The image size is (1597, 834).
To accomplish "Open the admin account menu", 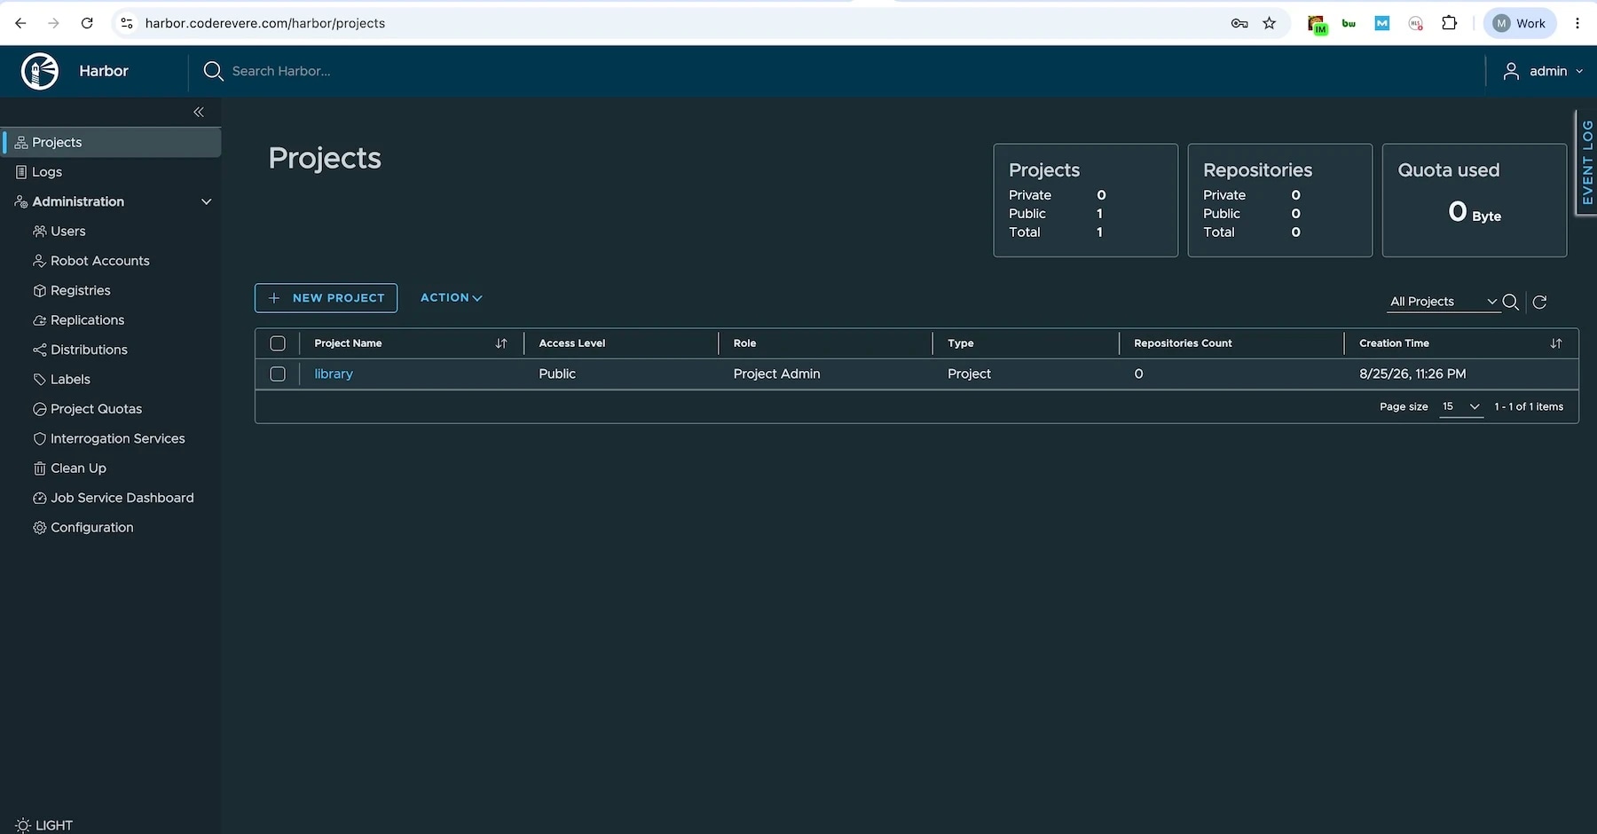I will pos(1543,71).
